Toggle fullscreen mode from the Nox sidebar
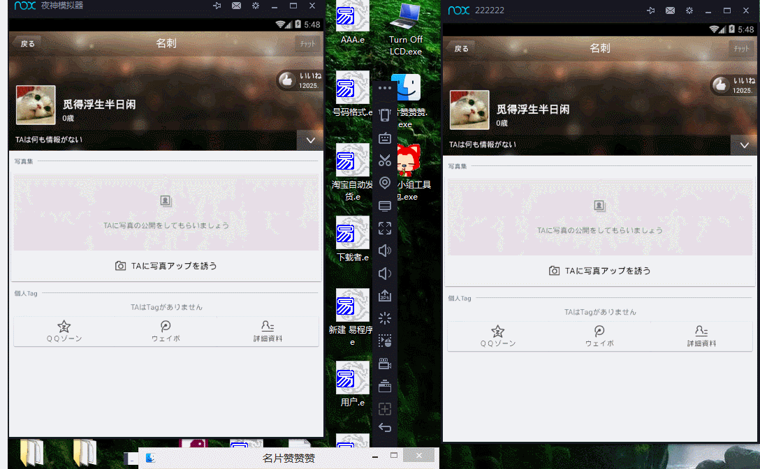The image size is (760, 469). coord(385,228)
